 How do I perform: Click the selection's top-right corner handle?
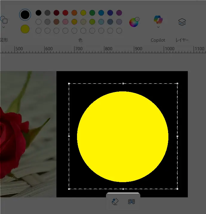(177, 84)
